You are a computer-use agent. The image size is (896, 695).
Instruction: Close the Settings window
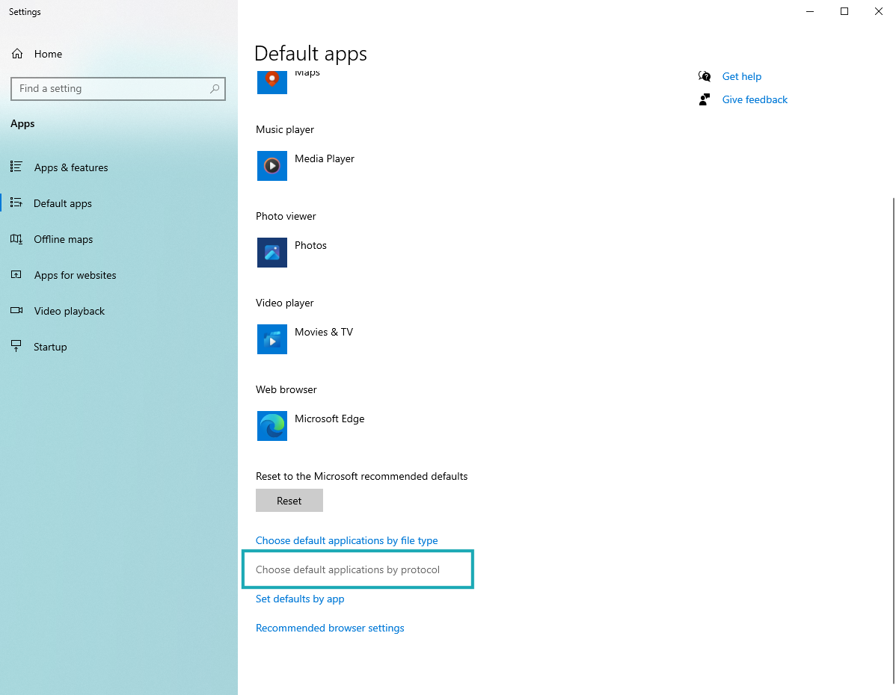click(878, 11)
